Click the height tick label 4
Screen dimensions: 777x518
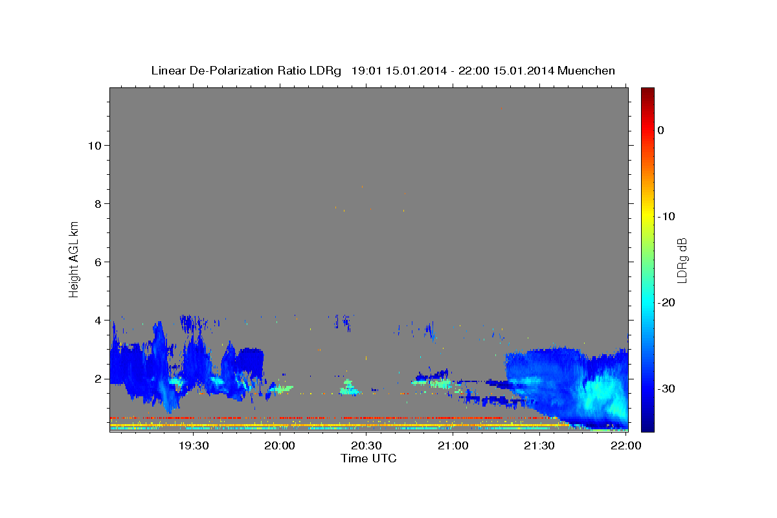(x=97, y=320)
